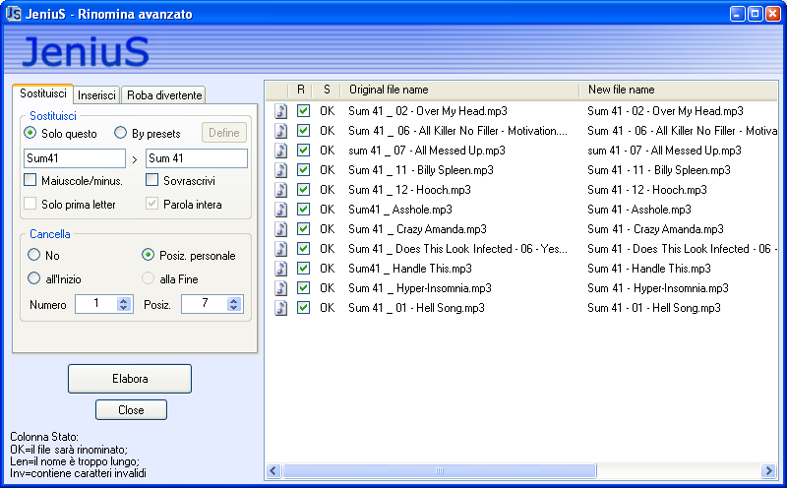Click the file icon for Hell Song.mp3
This screenshot has width=787, height=488.
281,308
